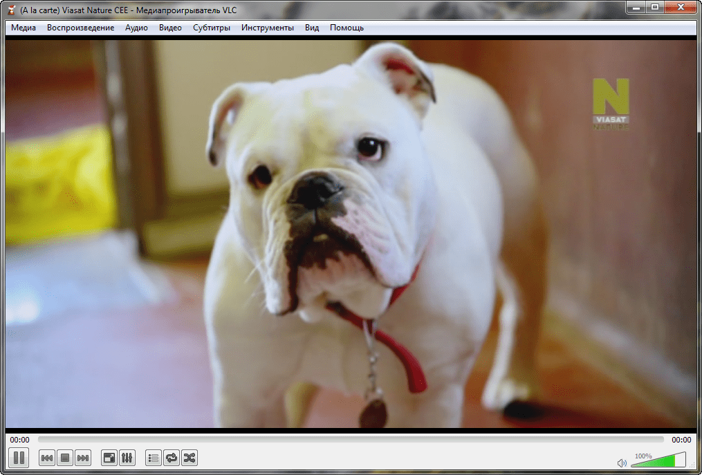Screen dimensions: 702x475
Task: Set volume on the green volume slider
Action: [x=658, y=460]
